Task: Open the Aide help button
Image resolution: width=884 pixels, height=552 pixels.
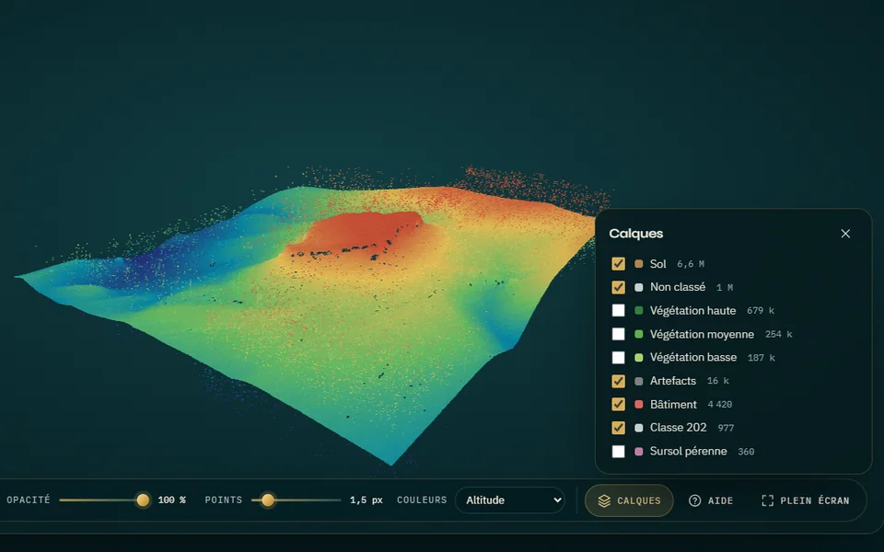Action: [711, 500]
